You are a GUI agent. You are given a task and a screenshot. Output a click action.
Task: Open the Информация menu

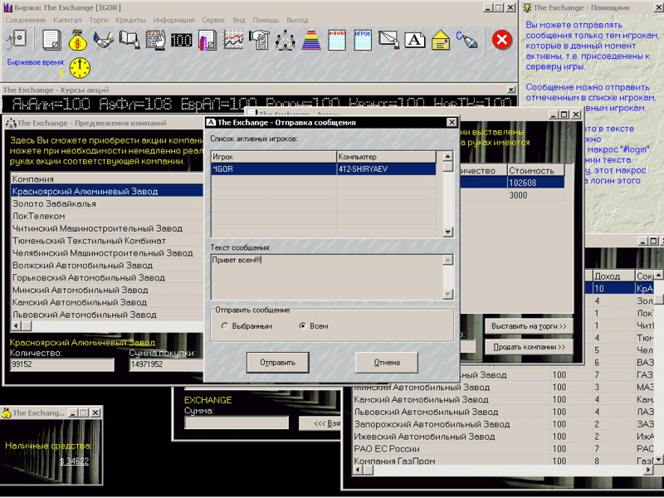tap(173, 20)
